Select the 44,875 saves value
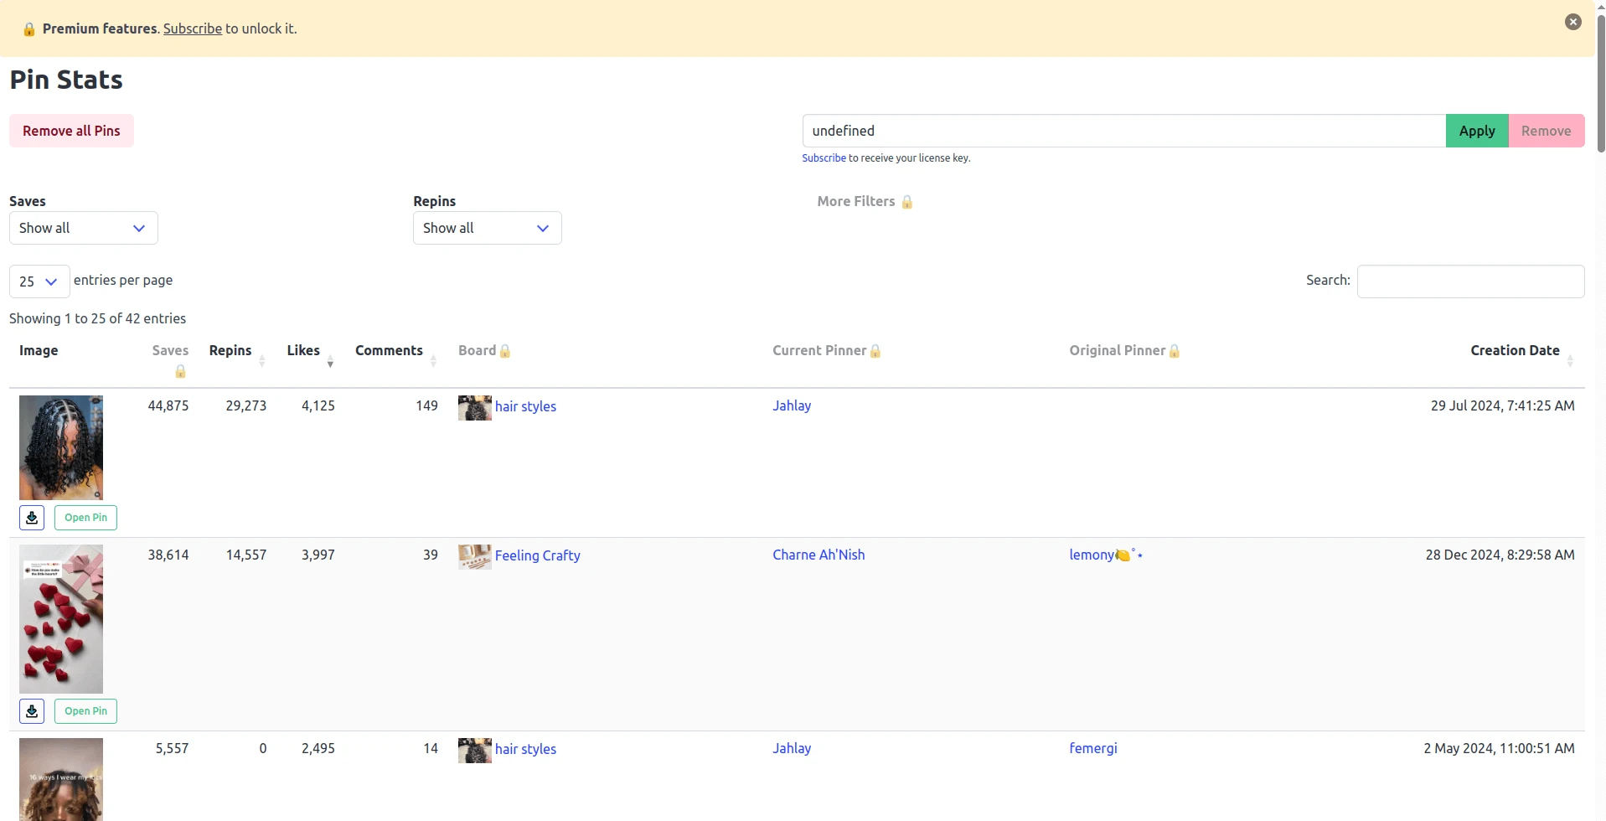 click(168, 405)
